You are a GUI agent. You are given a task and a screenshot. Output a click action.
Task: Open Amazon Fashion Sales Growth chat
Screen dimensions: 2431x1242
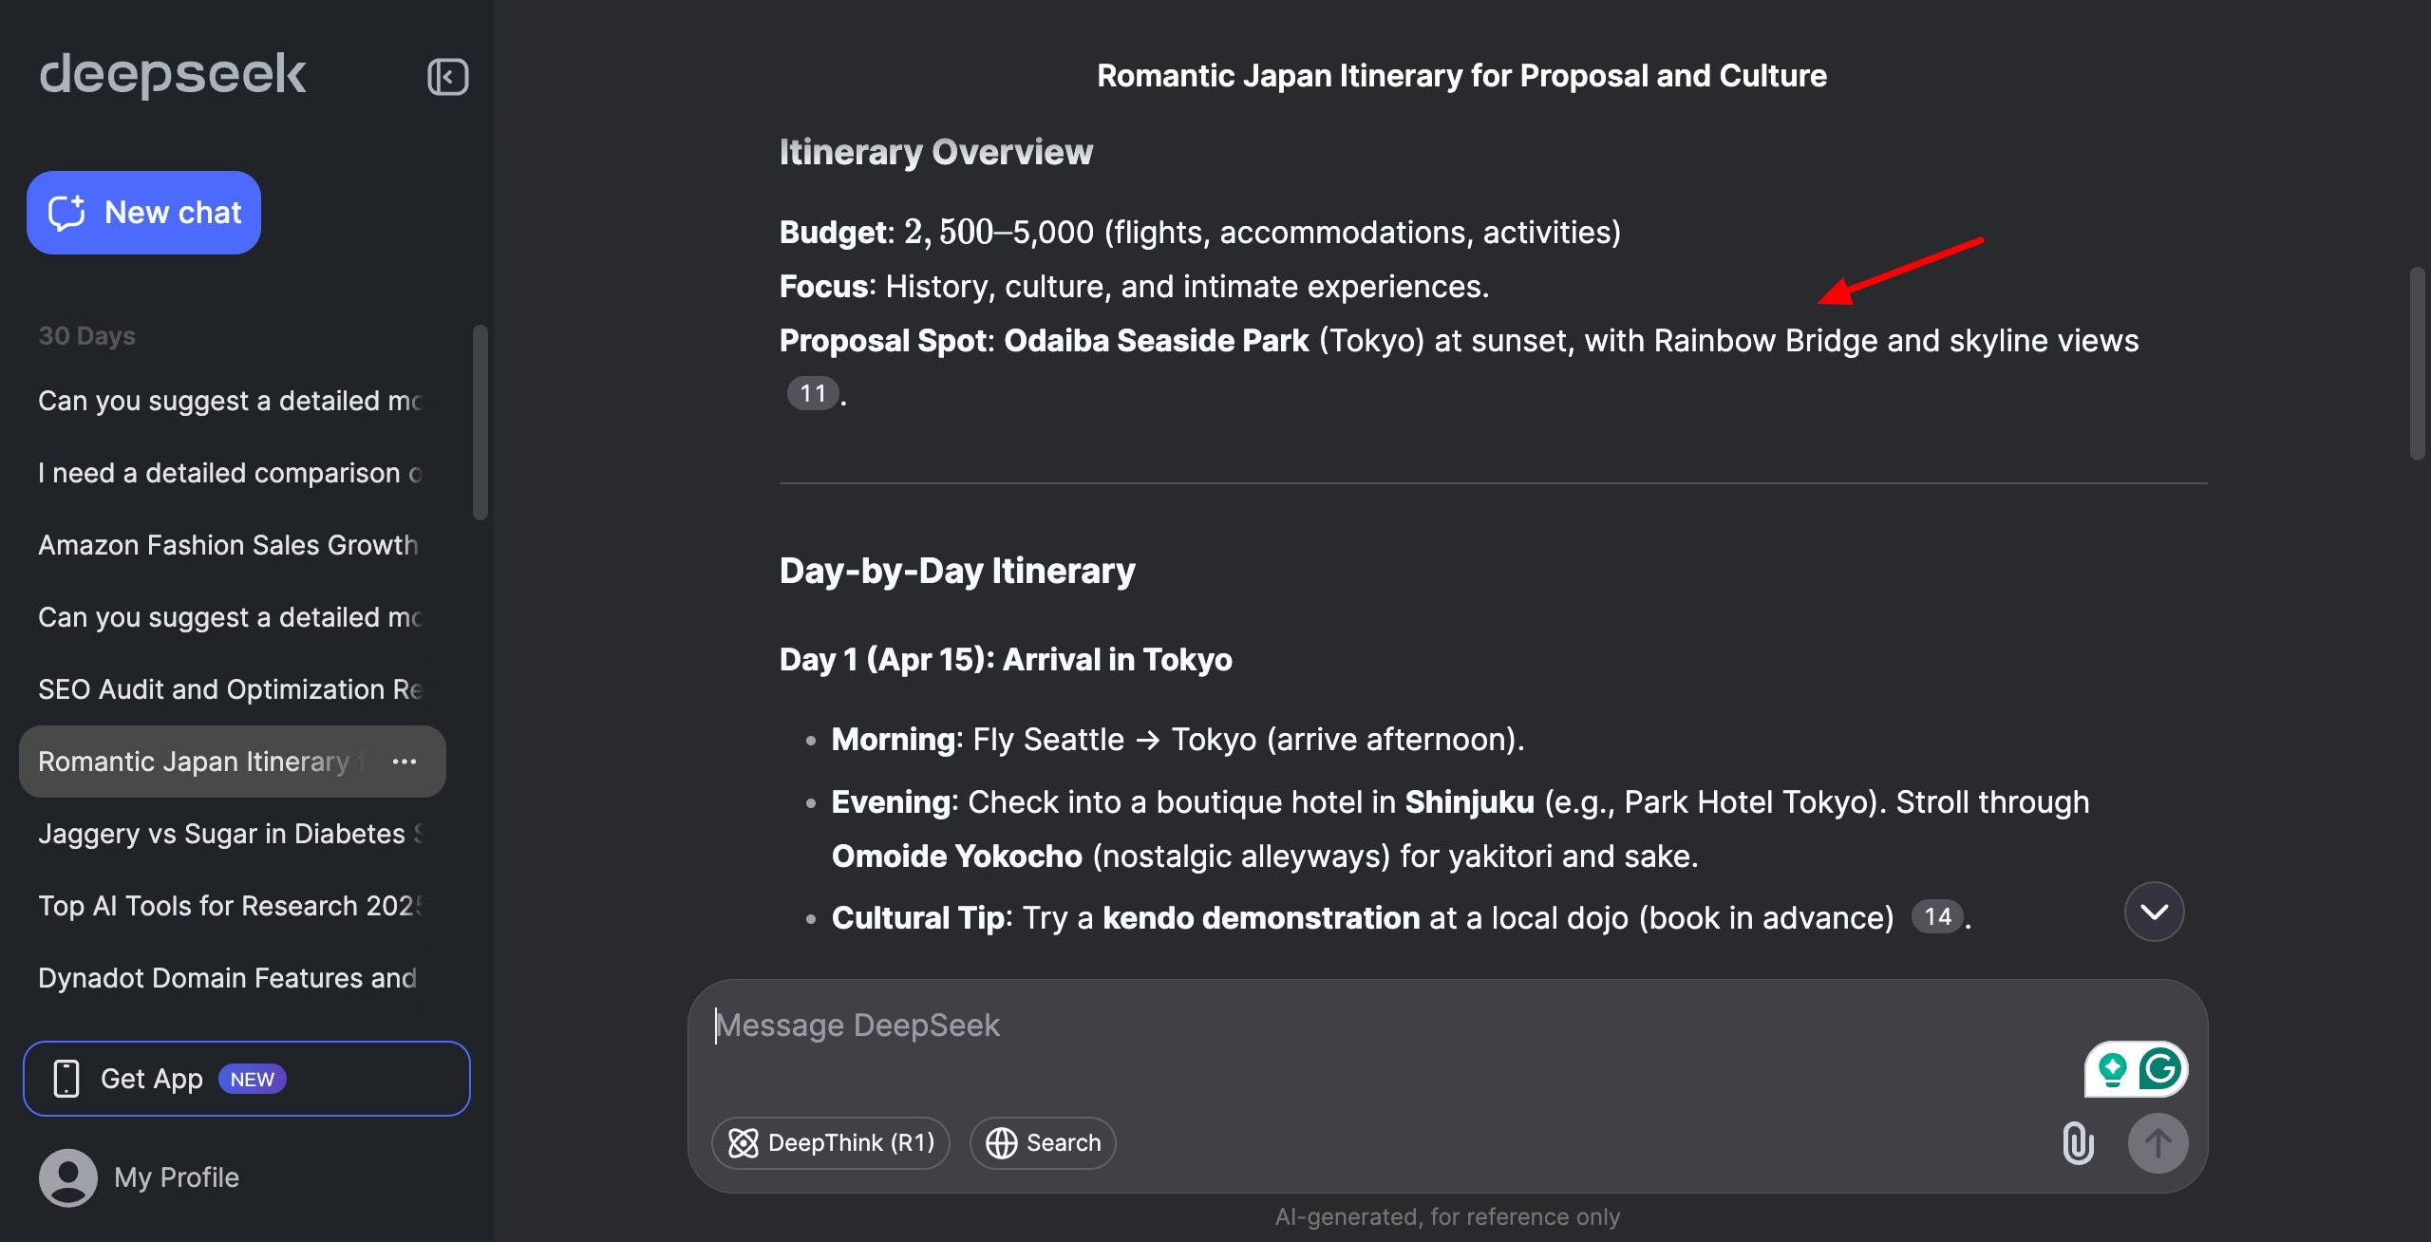pyautogui.click(x=228, y=545)
